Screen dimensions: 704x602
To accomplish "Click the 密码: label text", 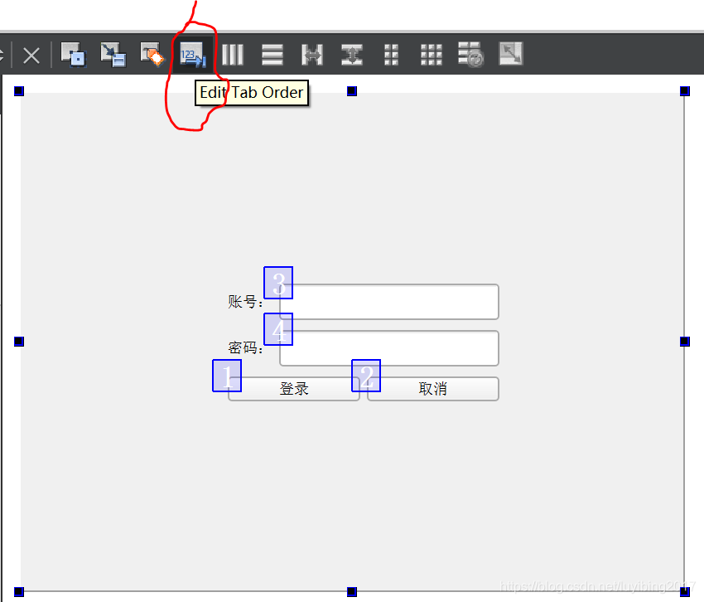I will [245, 348].
